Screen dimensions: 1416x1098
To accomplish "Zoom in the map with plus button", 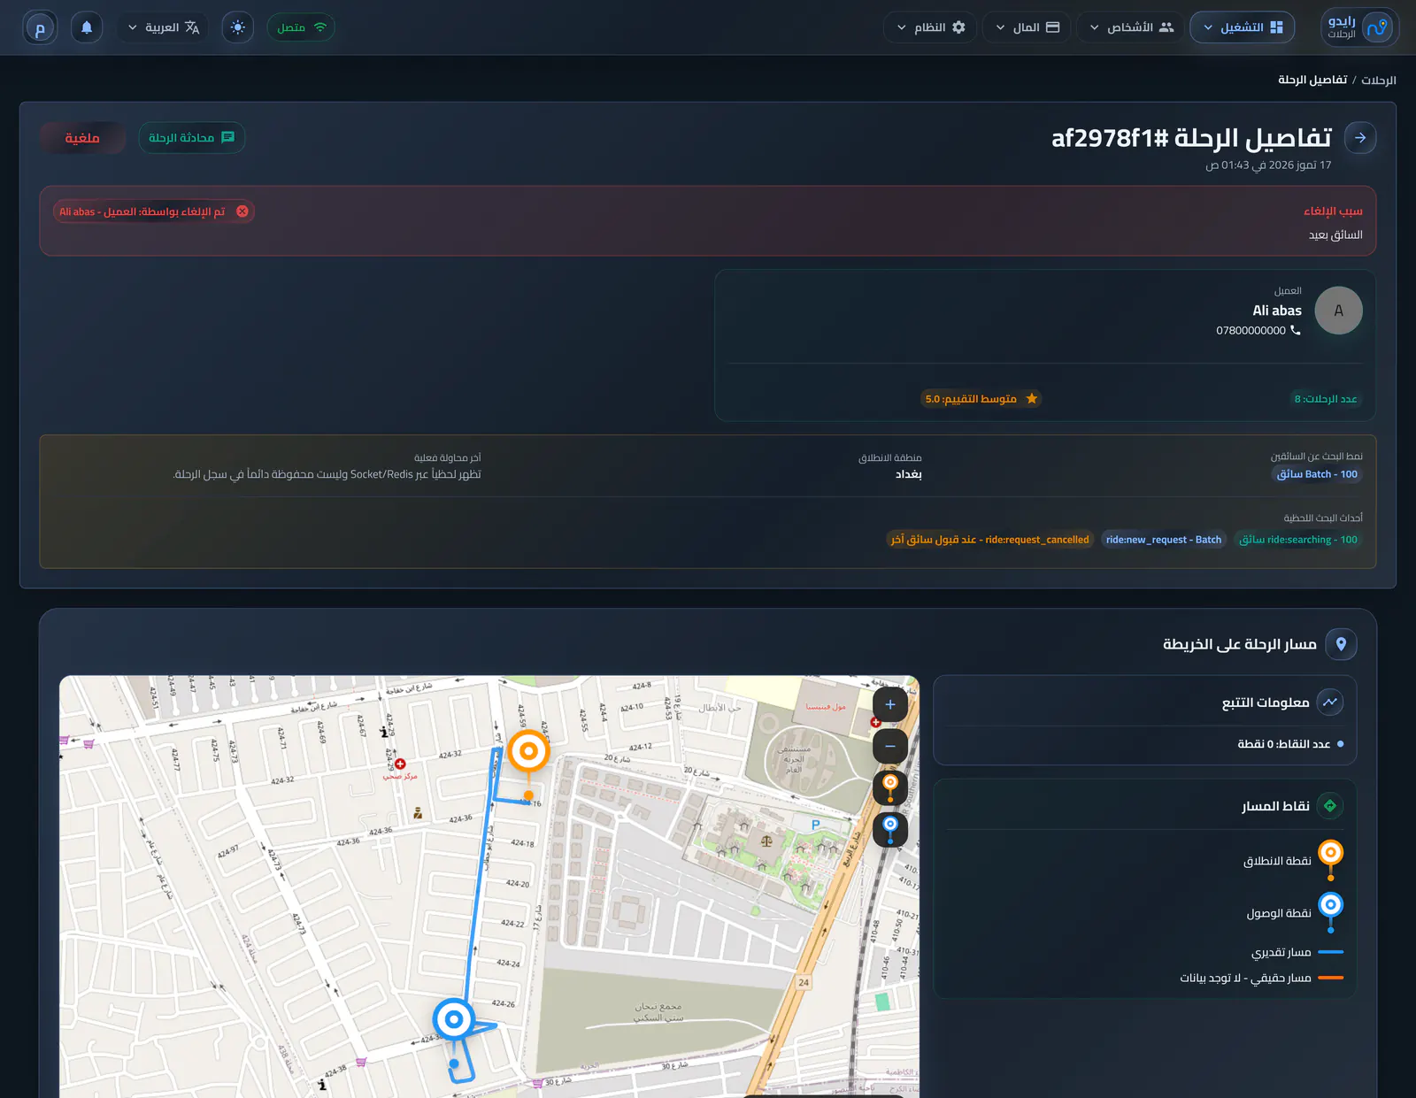I will (890, 704).
